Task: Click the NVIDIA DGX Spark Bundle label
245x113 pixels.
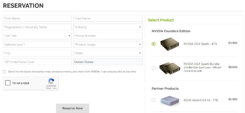Action: click(201, 64)
